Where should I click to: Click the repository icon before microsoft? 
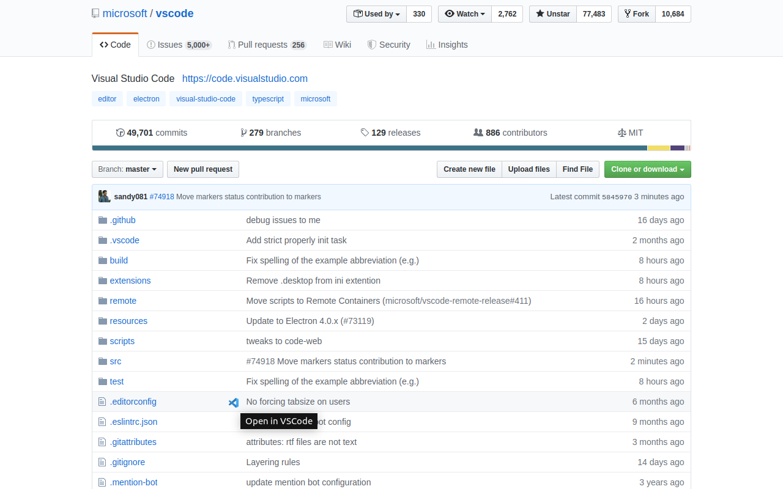95,13
